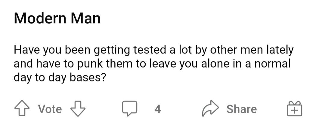
Task: Give an award using gift icon
Action: tap(295, 108)
